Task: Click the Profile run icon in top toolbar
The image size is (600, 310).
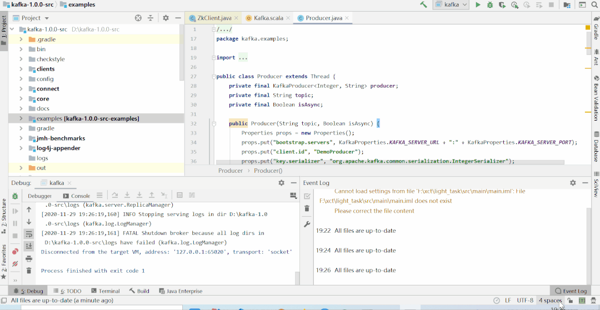Action: click(x=514, y=5)
